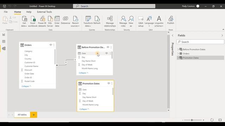
Task: Select the Home ribbon tab
Action: [x=18, y=12]
